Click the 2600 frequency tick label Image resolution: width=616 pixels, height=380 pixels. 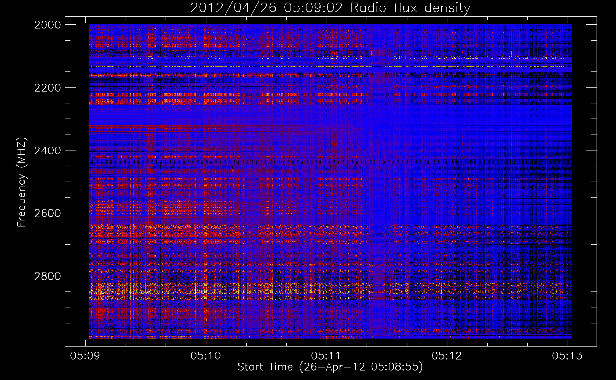click(x=48, y=213)
